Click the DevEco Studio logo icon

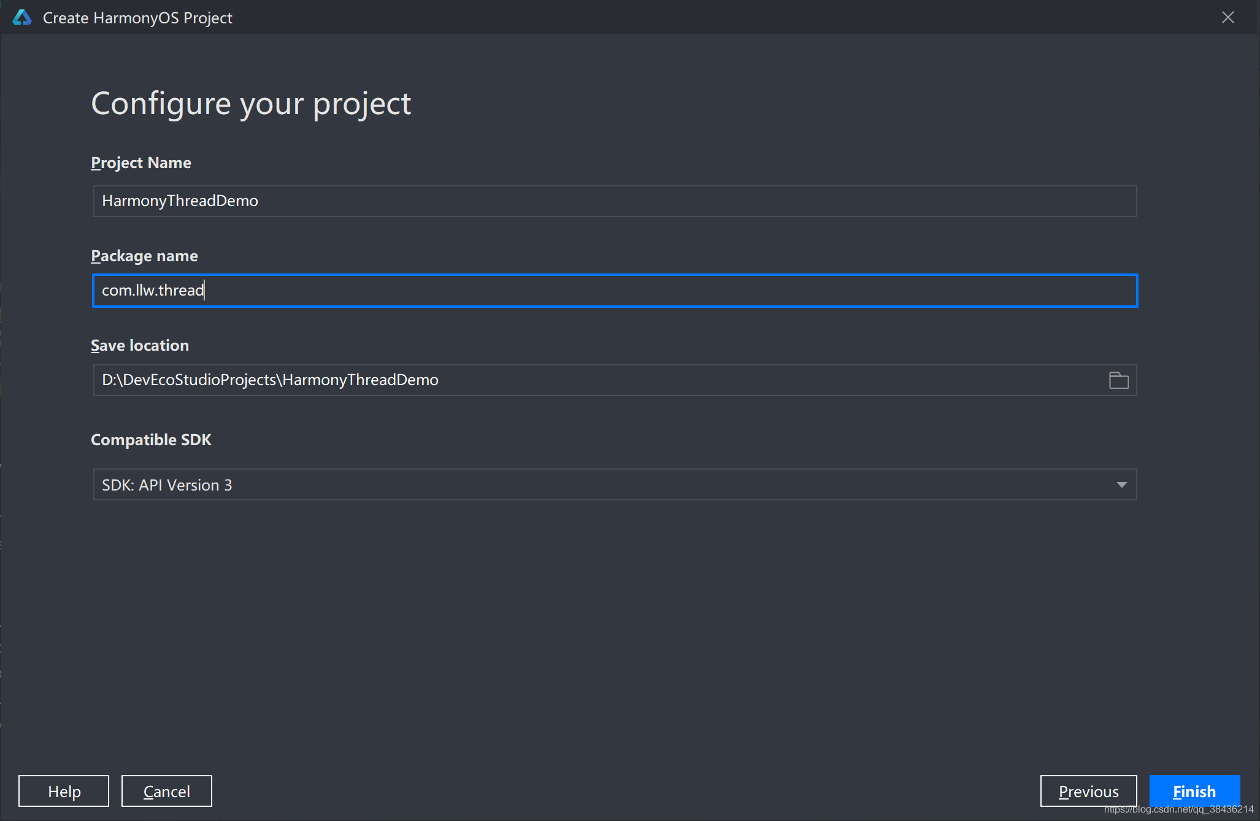[x=22, y=17]
